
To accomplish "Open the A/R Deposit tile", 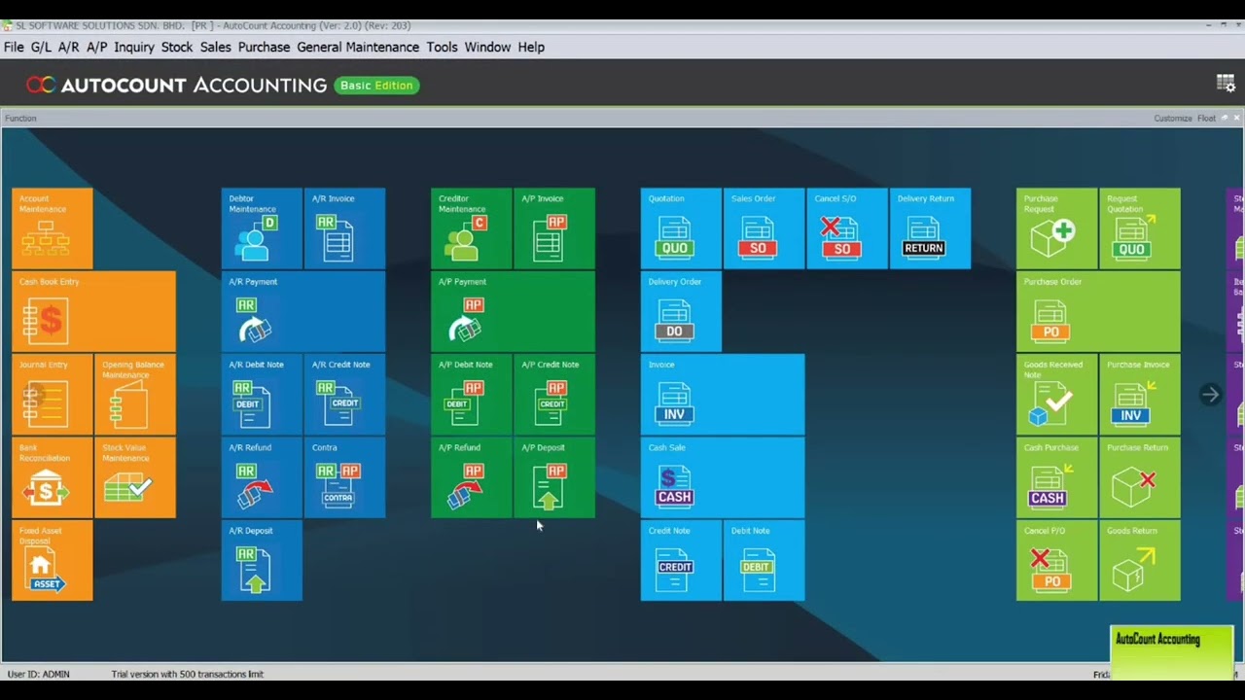I will 262,560.
